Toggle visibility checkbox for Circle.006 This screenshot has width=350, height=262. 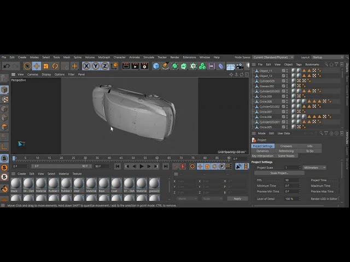pyautogui.click(x=283, y=117)
